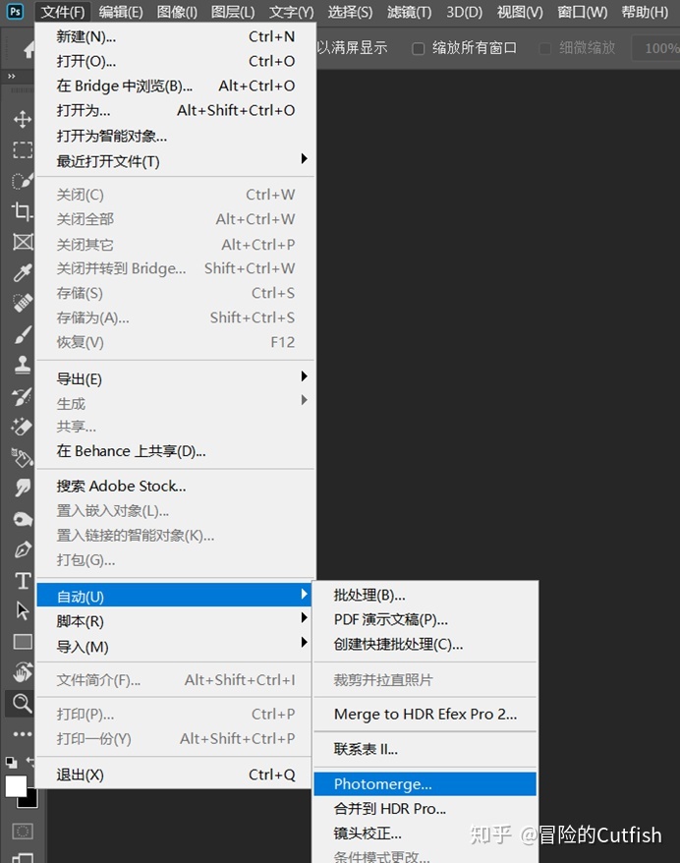This screenshot has height=863, width=680.
Task: Choose 打开(O)... menu entry
Action: click(x=174, y=61)
